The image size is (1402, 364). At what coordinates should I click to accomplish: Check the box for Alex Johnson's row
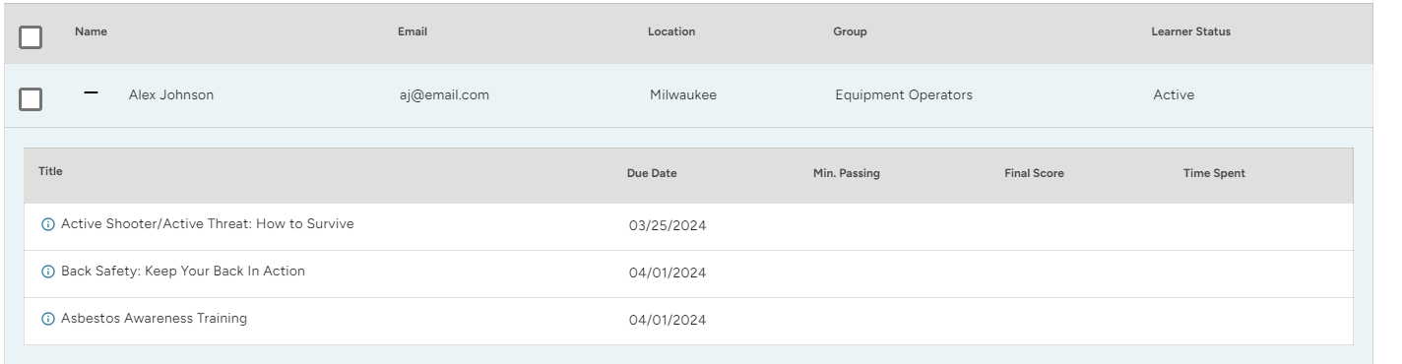31,99
